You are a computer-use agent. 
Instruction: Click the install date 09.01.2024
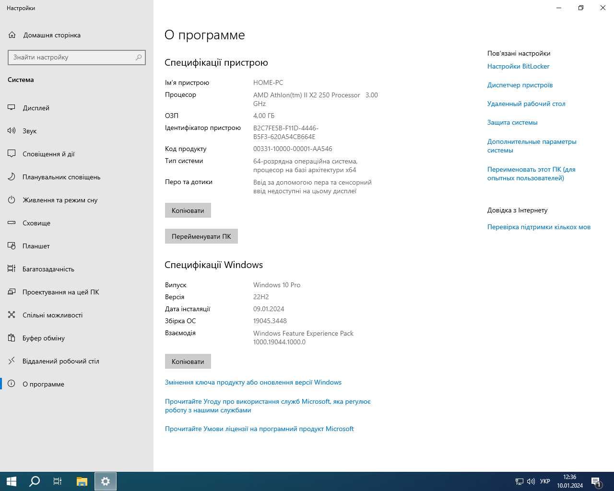pyautogui.click(x=269, y=309)
